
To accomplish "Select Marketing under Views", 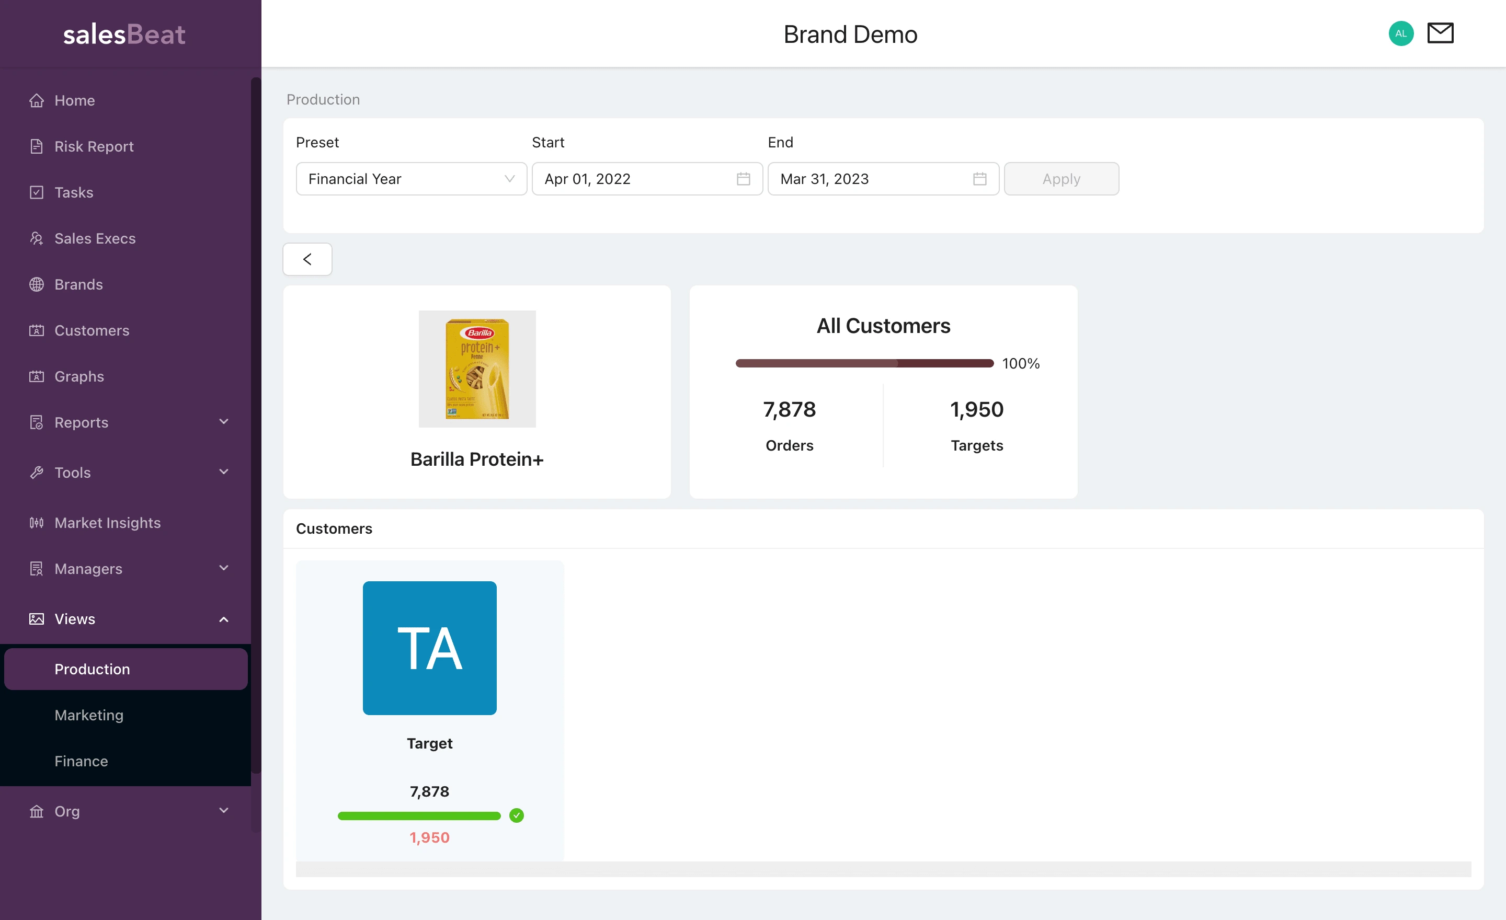I will [x=89, y=715].
